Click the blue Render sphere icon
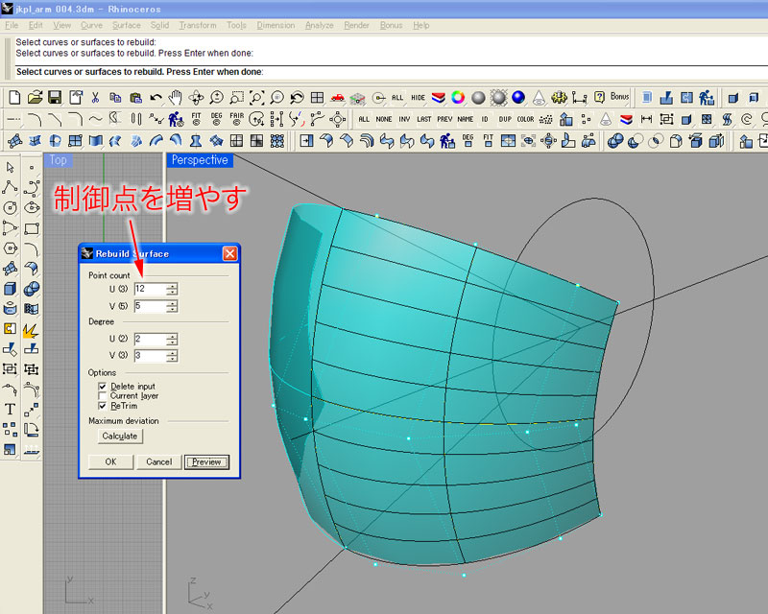Viewport: 768px width, 614px height. [518, 98]
